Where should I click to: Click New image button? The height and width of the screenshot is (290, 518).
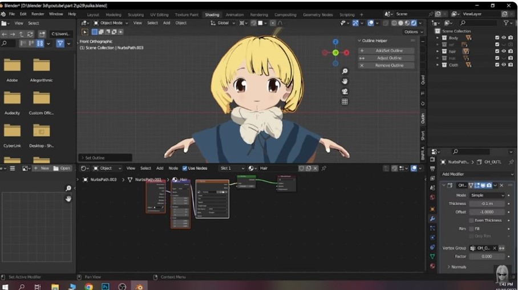pyautogui.click(x=41, y=168)
